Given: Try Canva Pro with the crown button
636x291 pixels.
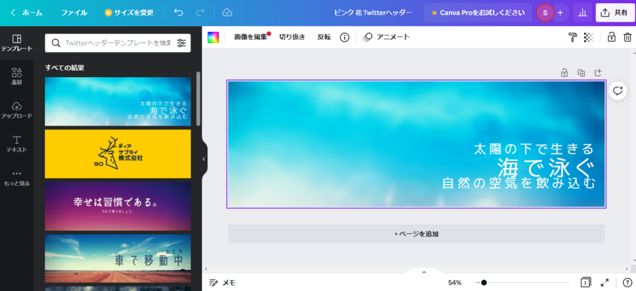Looking at the screenshot, I should click(x=478, y=12).
